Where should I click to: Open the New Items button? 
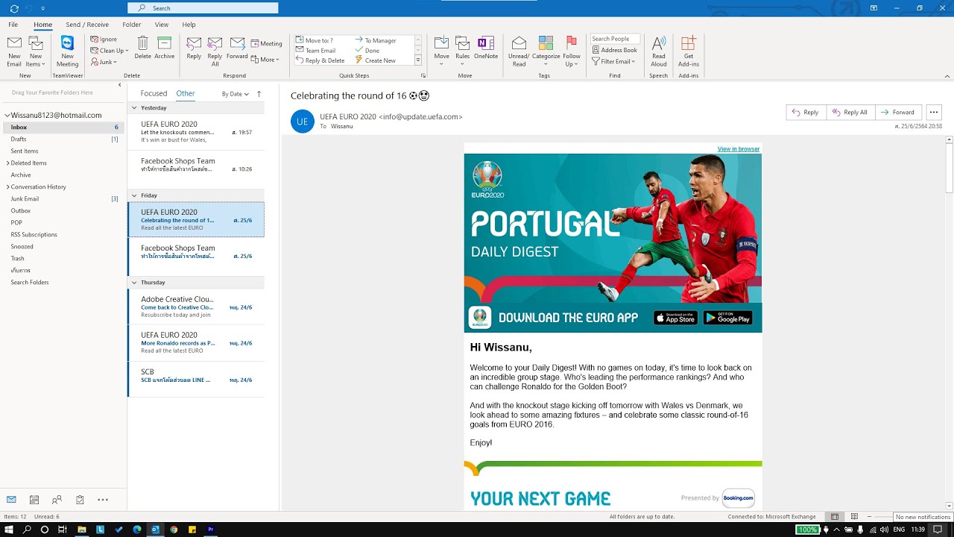tap(36, 51)
